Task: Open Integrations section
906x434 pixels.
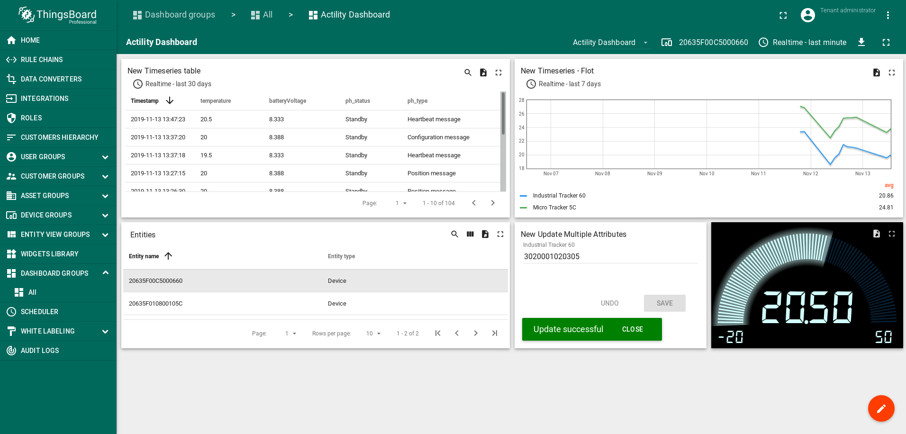Action: point(58,99)
